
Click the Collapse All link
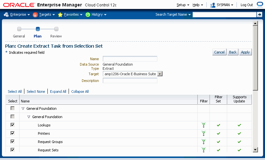tap(80, 92)
